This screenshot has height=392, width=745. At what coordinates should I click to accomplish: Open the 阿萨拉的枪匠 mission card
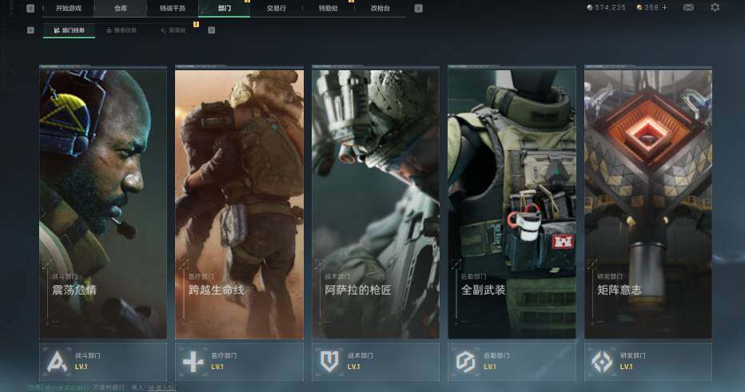point(376,203)
